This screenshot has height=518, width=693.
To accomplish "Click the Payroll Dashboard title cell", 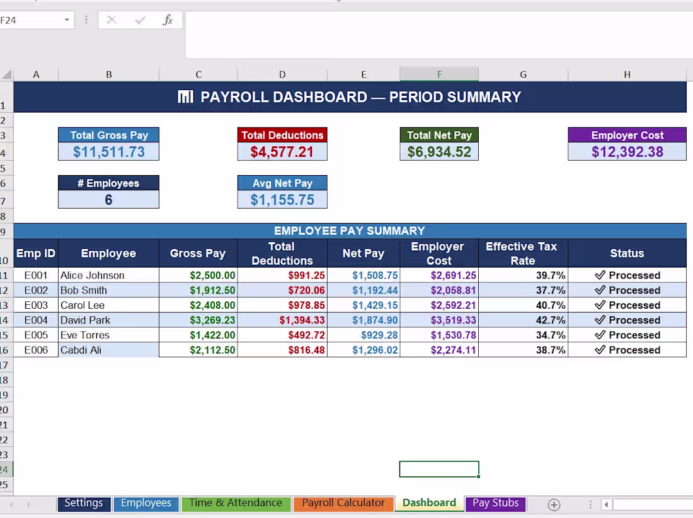I will tap(350, 97).
